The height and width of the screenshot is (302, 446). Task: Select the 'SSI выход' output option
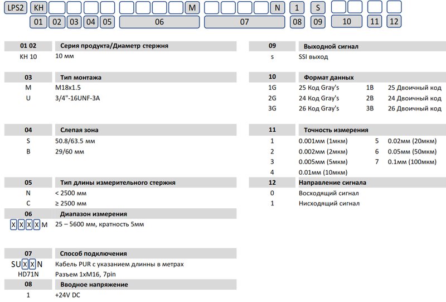click(x=313, y=57)
